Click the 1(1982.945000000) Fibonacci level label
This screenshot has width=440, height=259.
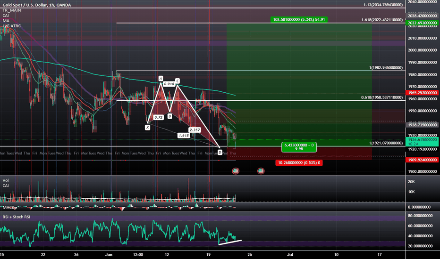386,68
